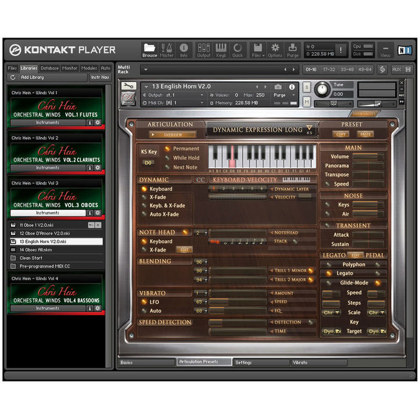The height and width of the screenshot is (420, 420).
Task: Click the preset Copy button
Action: tap(341, 134)
